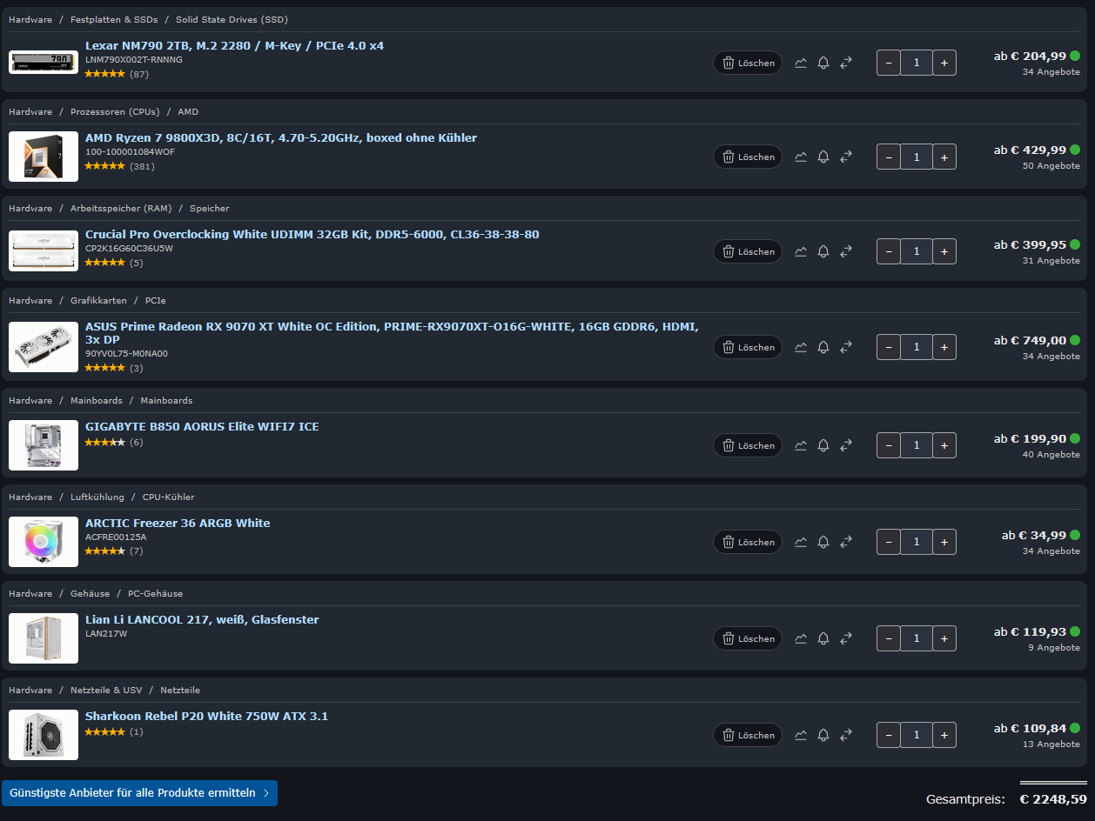This screenshot has height=821, width=1095.
Task: Click bell alert icon for GIGABYTE B850 AORUS
Action: [x=823, y=445]
